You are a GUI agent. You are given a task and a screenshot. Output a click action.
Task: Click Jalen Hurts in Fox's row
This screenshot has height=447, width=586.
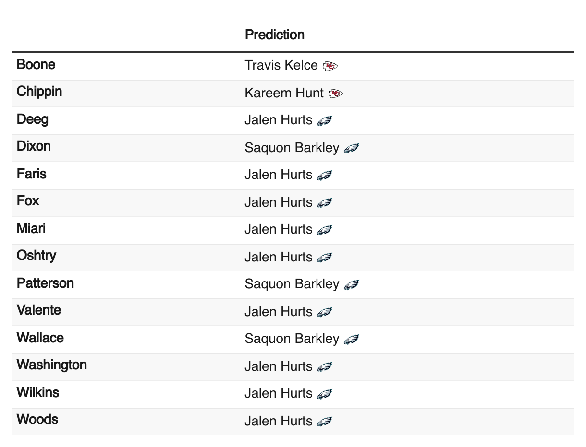(279, 202)
